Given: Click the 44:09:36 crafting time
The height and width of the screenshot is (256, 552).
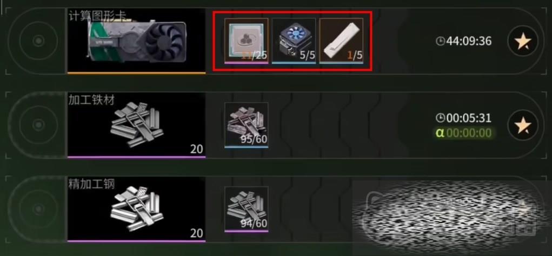Looking at the screenshot, I should coord(469,41).
